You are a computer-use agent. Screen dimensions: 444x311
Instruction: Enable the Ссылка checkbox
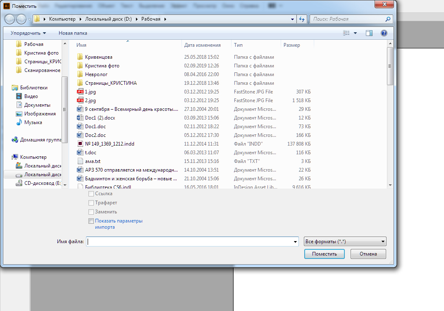point(91,194)
